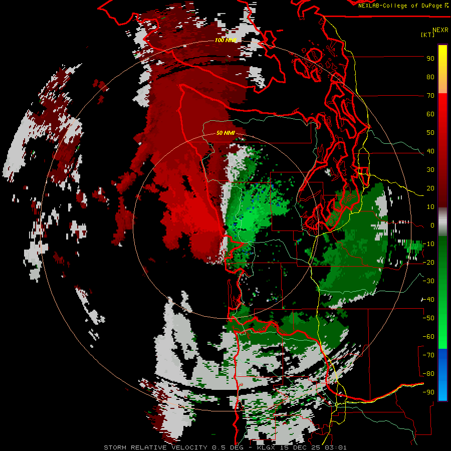Click the 50 value on the velocity scale
Screen dimensions: 451x451
tap(430, 133)
